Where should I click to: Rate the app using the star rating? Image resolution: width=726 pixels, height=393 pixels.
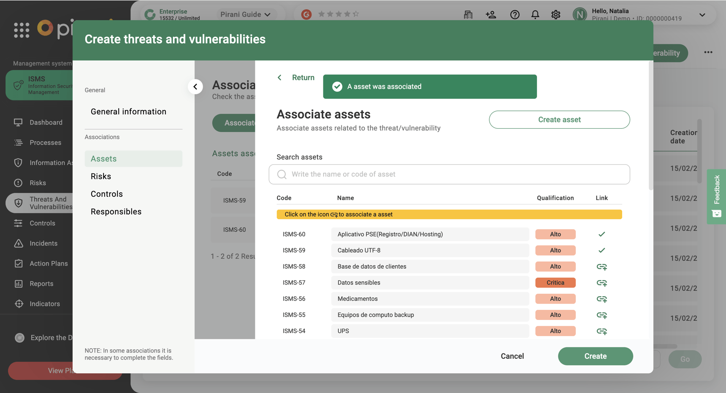click(x=339, y=14)
